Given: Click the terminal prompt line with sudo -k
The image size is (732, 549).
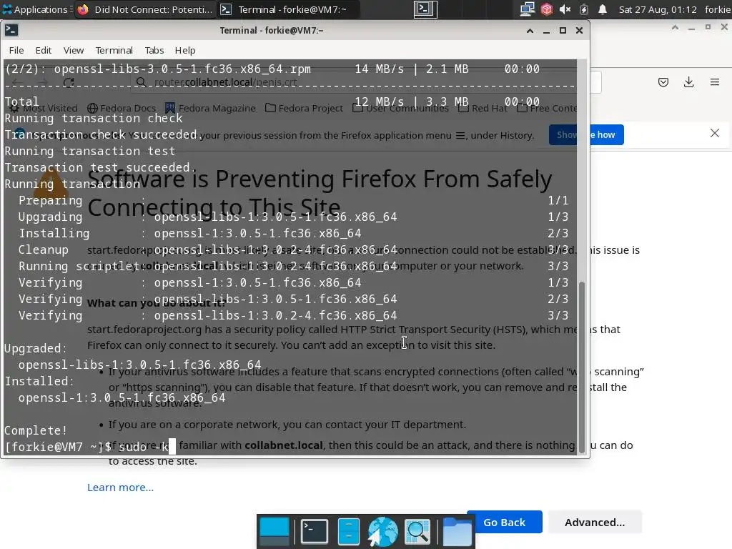Looking at the screenshot, I should tap(90, 447).
